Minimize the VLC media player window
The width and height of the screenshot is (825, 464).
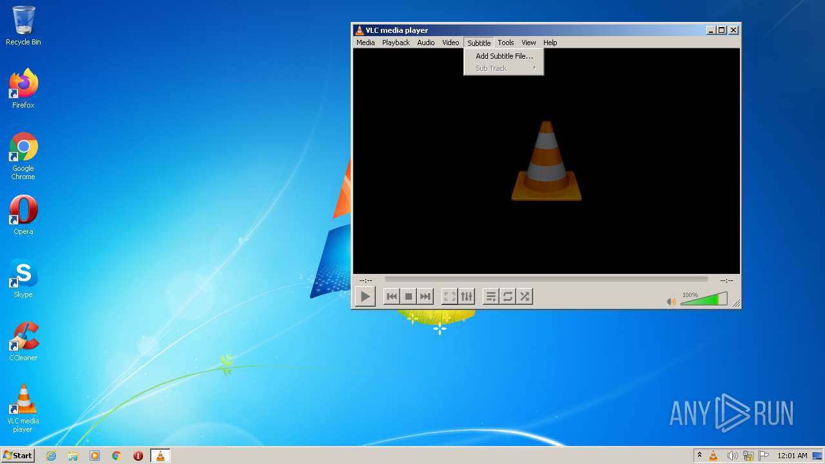711,30
